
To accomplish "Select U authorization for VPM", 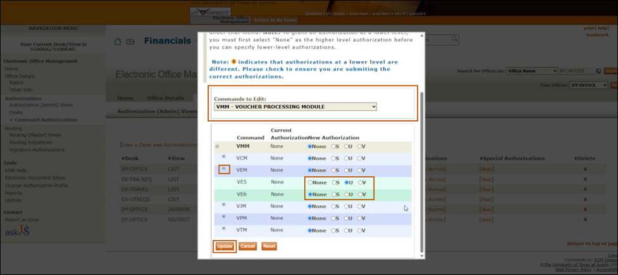I will tap(347, 218).
